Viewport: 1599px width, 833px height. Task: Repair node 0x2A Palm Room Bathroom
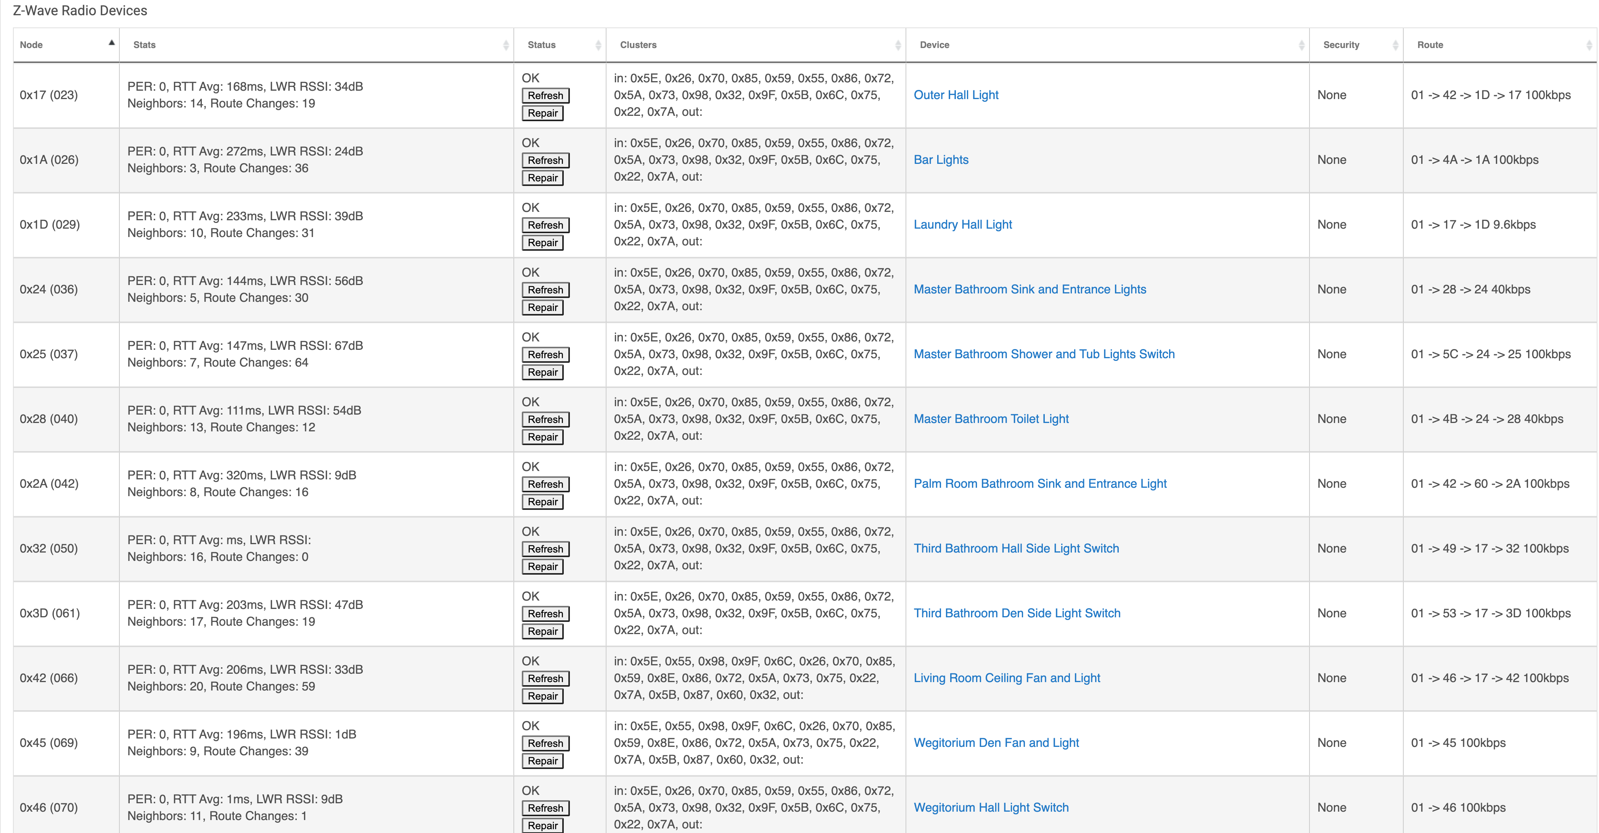(x=542, y=502)
